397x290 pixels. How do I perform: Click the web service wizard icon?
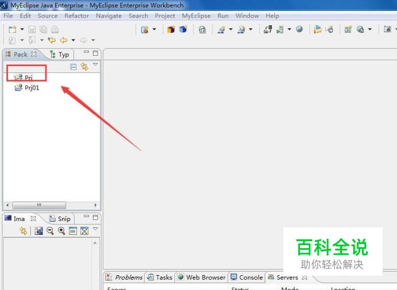point(145,29)
